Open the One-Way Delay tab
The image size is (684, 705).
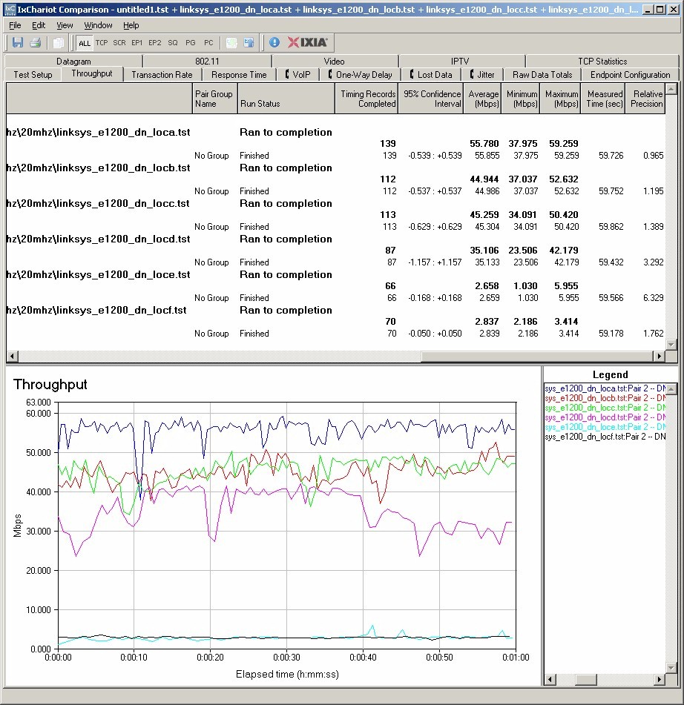[361, 75]
